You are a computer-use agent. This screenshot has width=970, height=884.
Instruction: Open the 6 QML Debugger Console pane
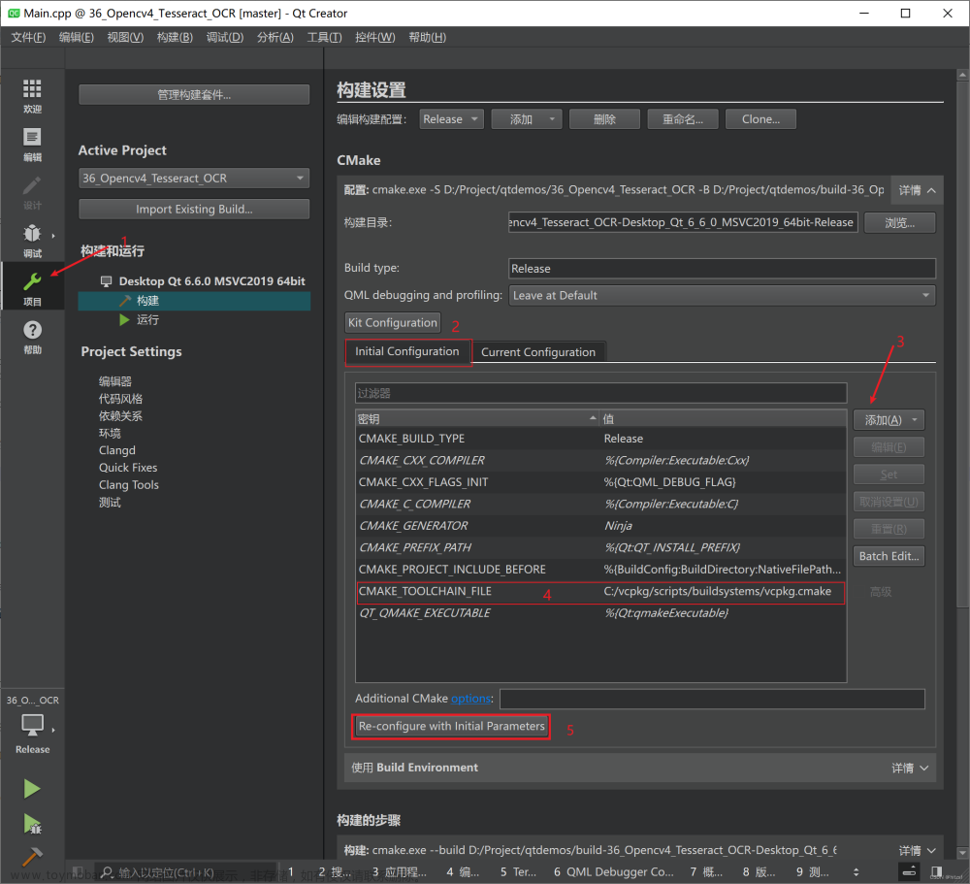tap(614, 872)
